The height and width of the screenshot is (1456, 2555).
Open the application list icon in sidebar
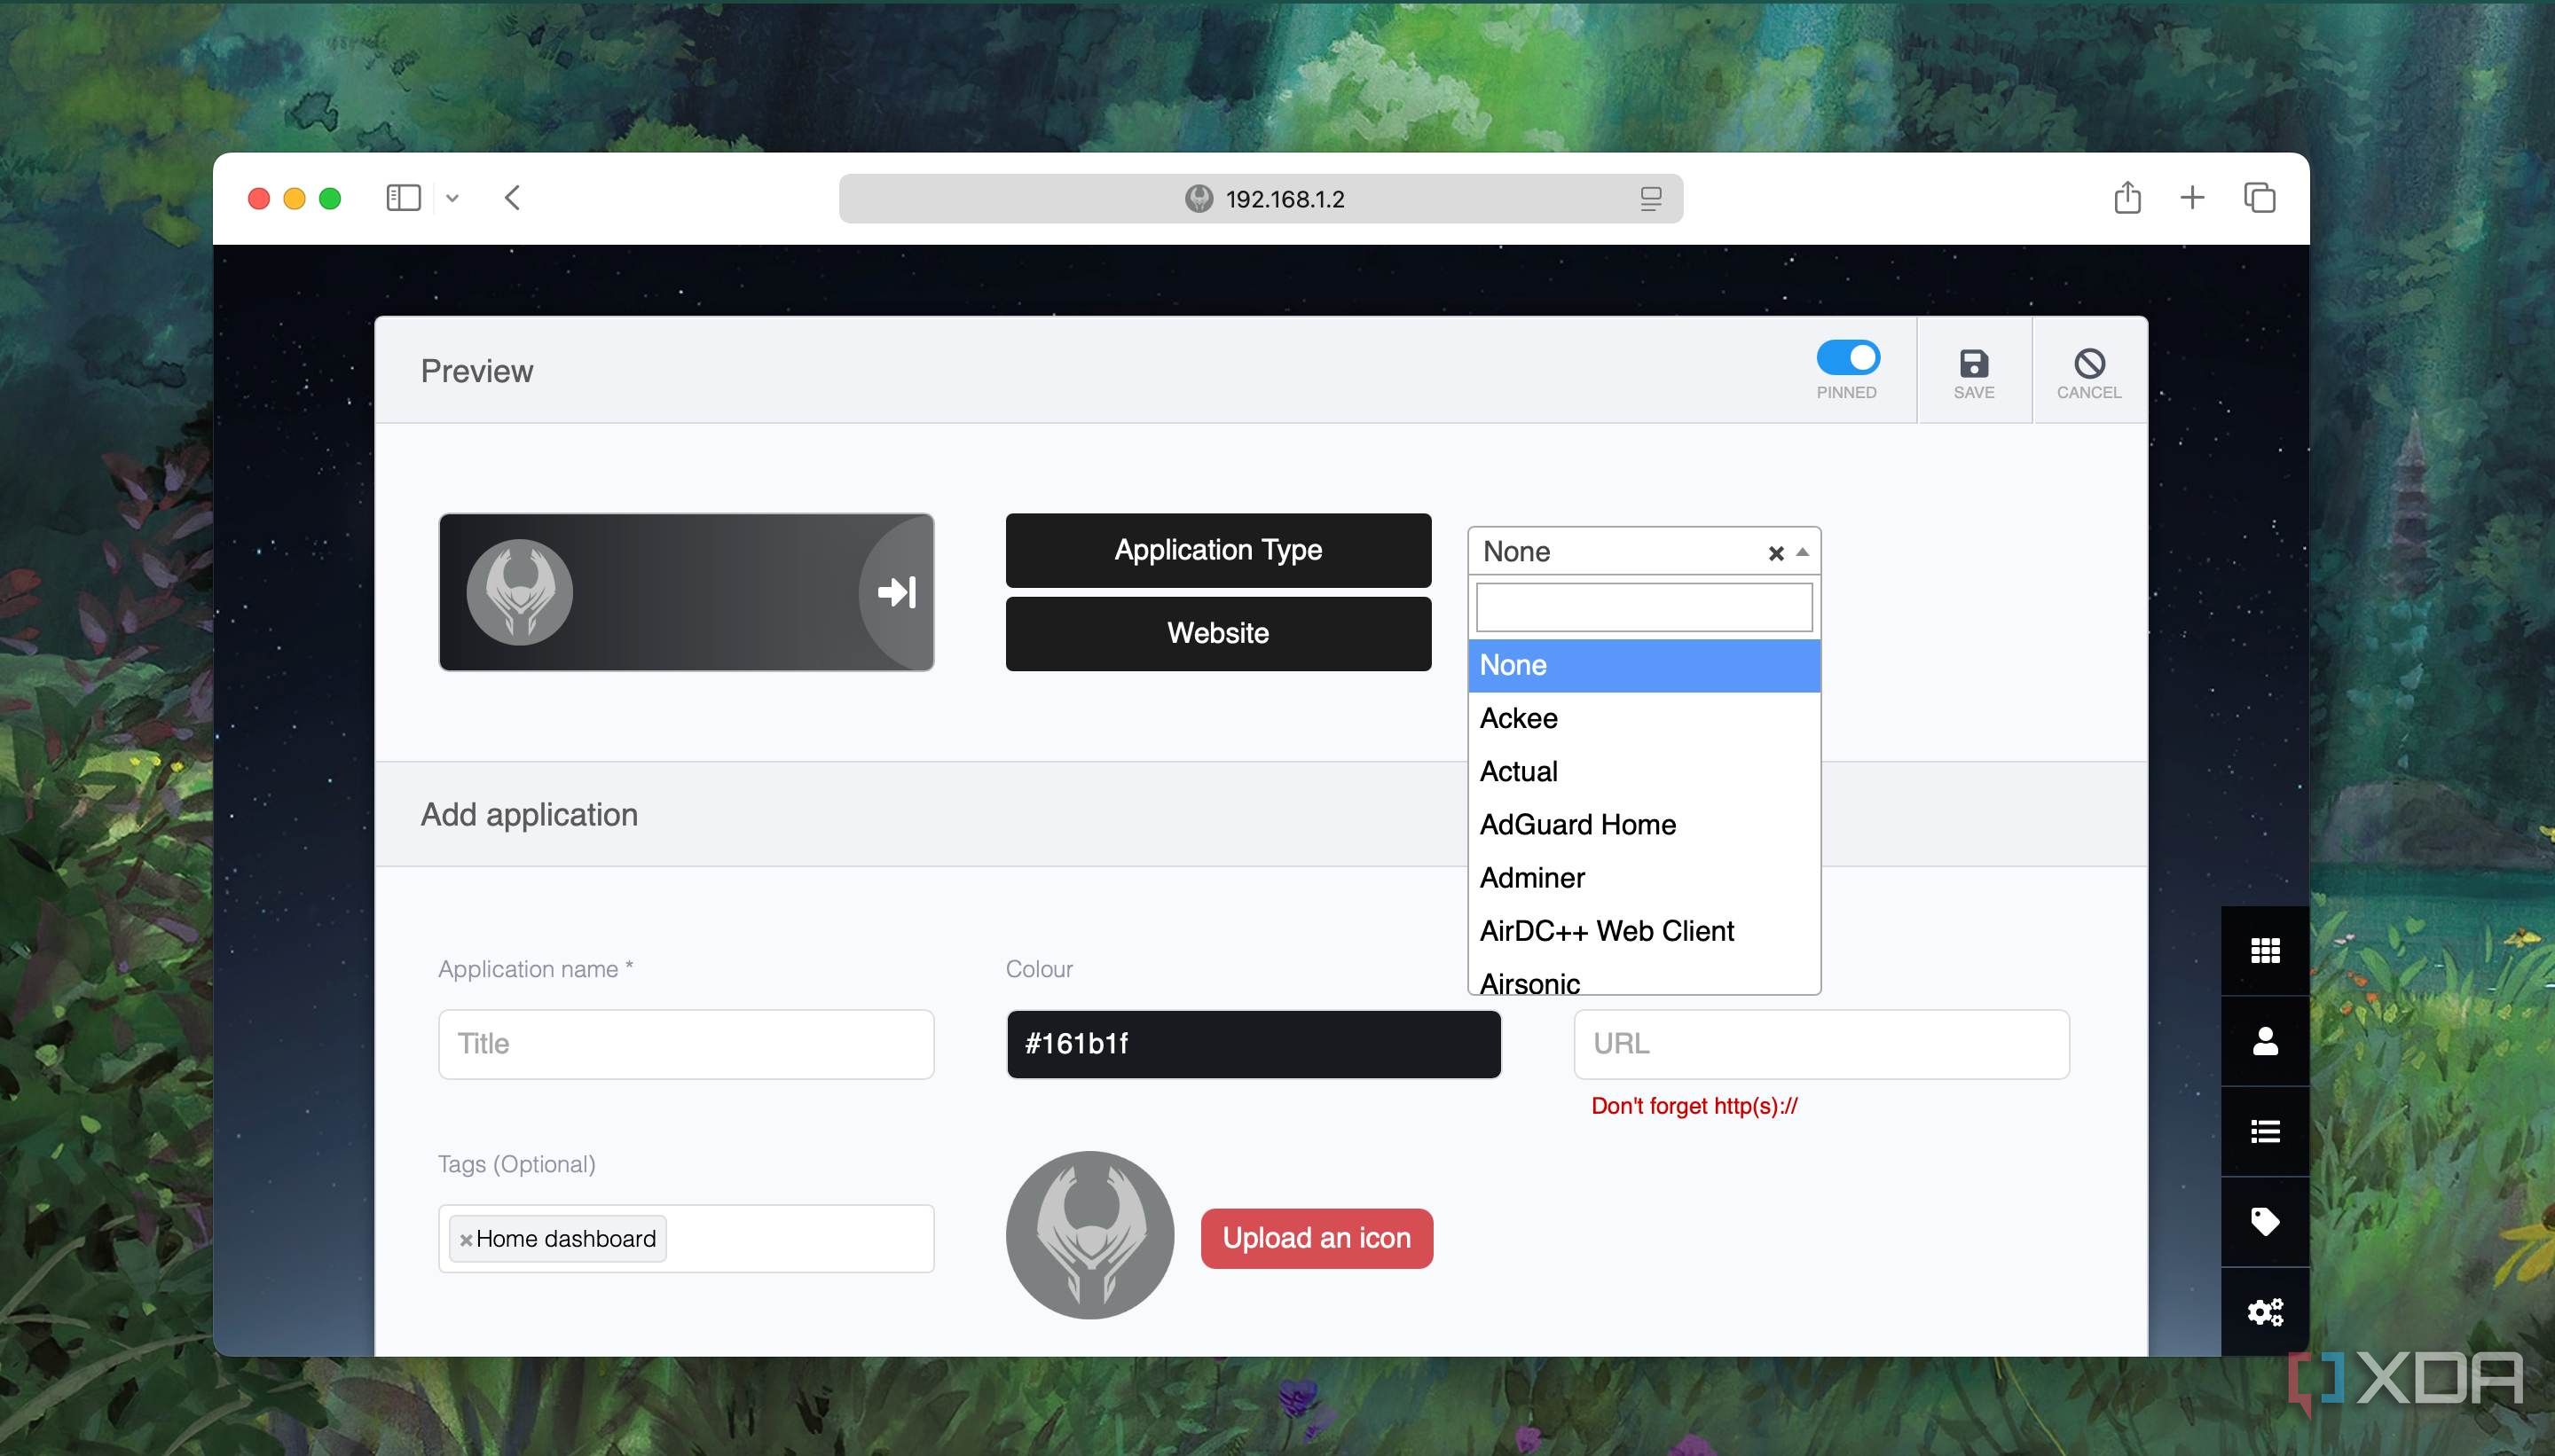tap(2265, 1131)
